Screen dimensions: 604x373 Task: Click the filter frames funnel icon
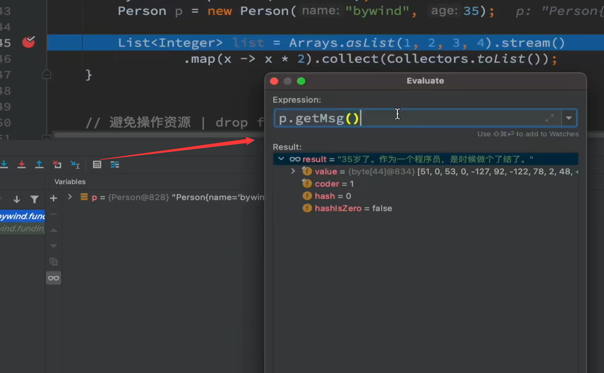coord(34,199)
